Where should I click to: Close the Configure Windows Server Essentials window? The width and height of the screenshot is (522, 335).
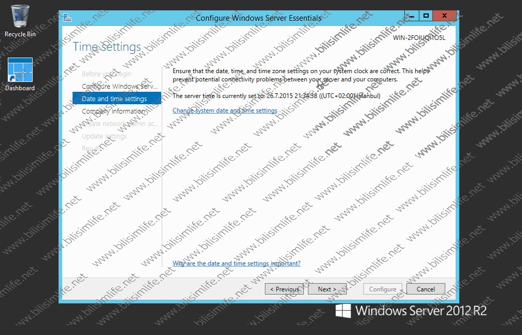click(x=444, y=16)
